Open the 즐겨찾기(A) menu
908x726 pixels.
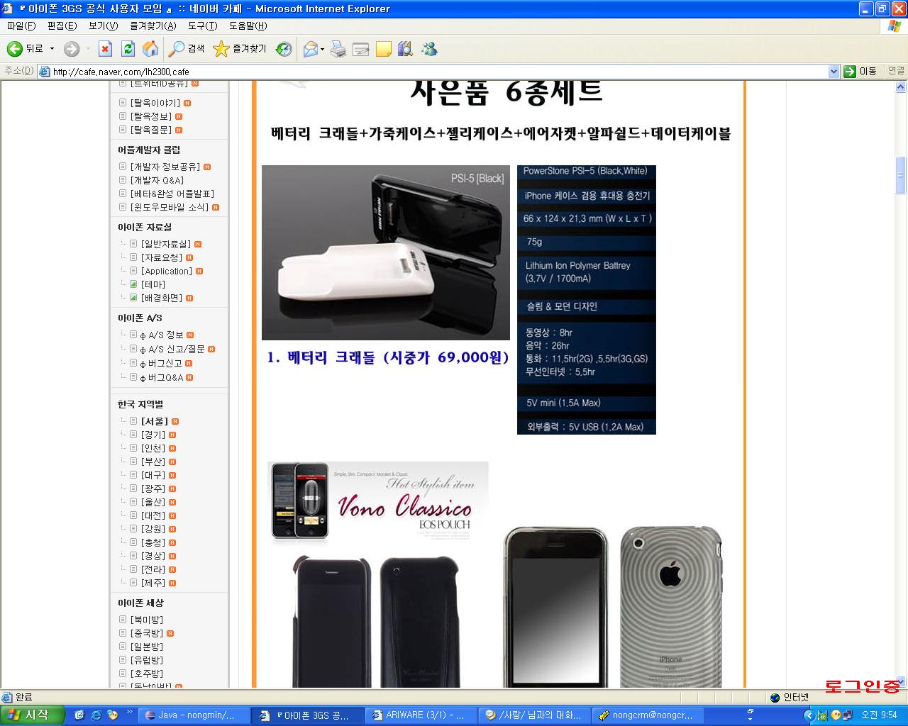(x=153, y=26)
